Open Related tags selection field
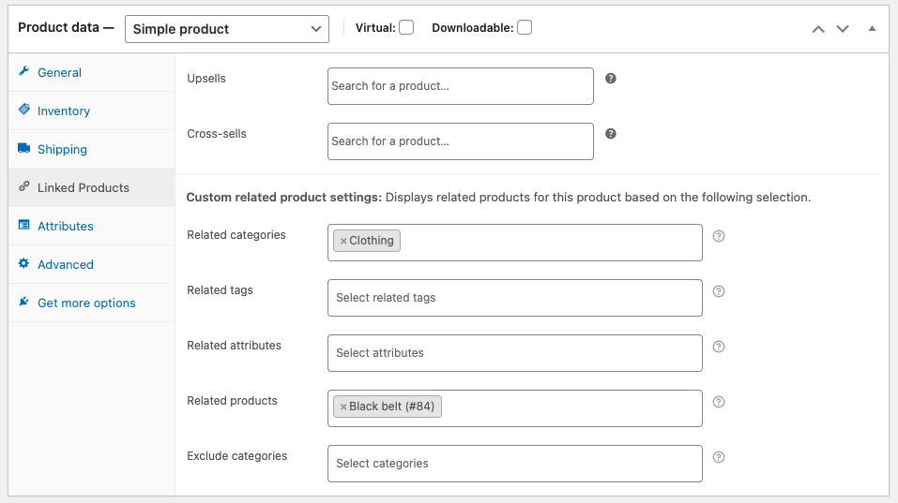Image resolution: width=898 pixels, height=503 pixels. (x=515, y=298)
